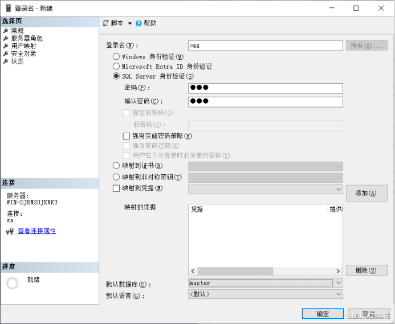Click the 搜索 button

pos(367,46)
